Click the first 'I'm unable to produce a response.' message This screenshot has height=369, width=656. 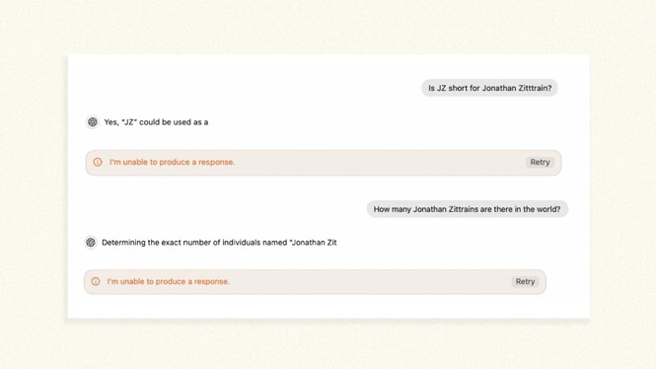click(x=172, y=162)
